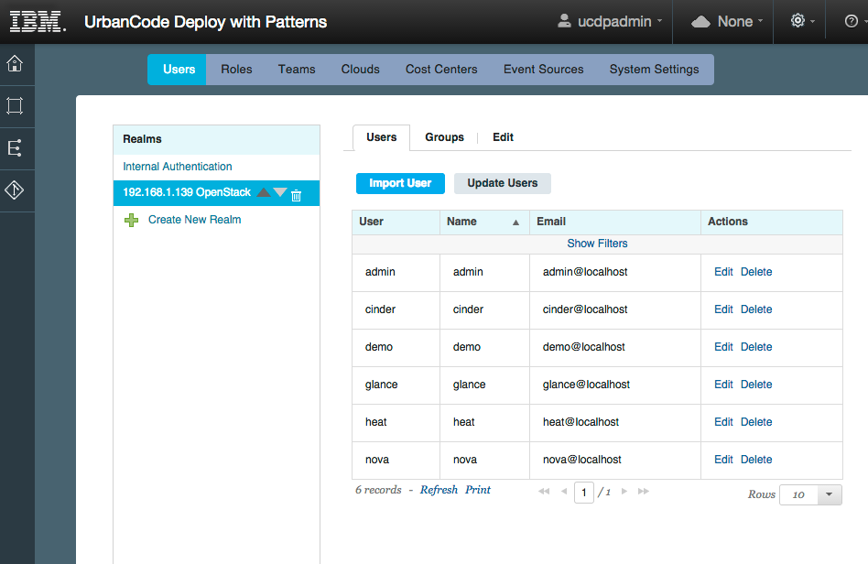The height and width of the screenshot is (564, 868).
Task: Sort by Name column arrow
Action: (x=515, y=222)
